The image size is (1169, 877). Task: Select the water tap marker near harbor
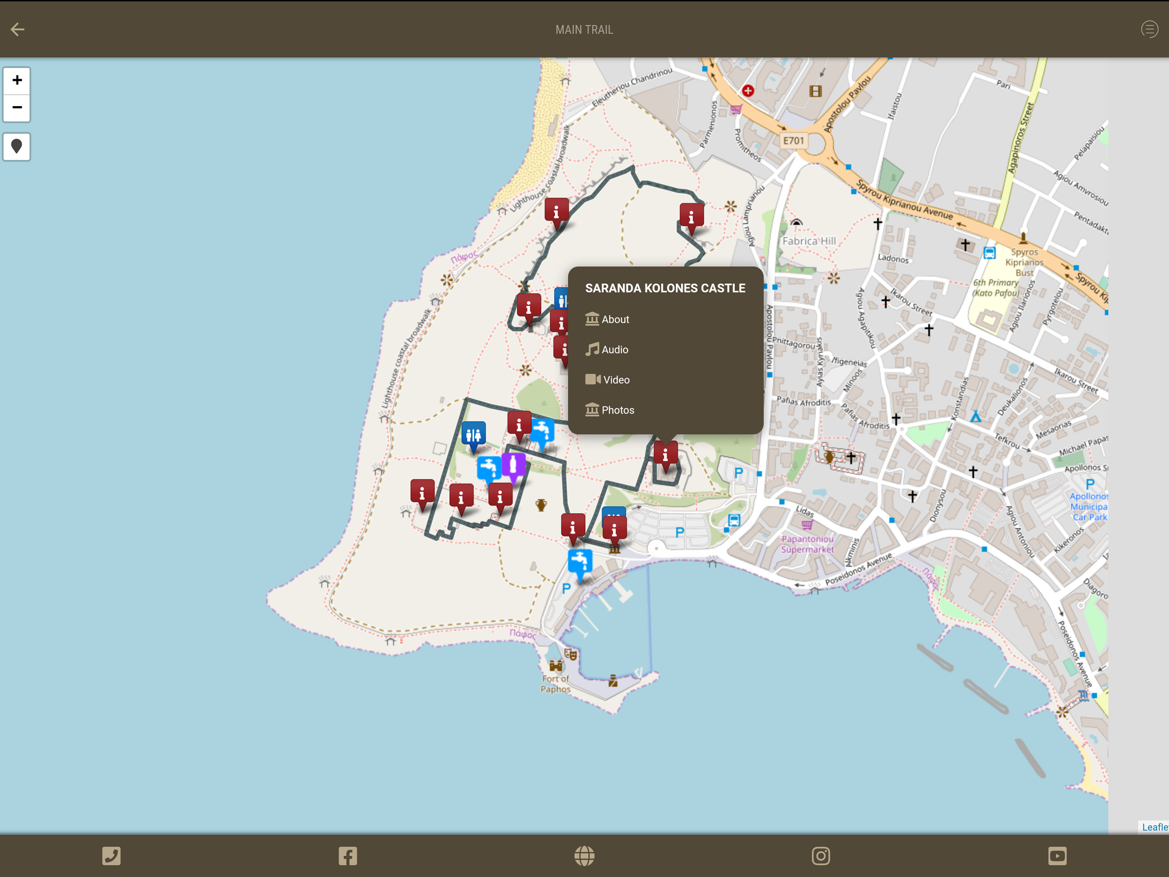coord(580,564)
